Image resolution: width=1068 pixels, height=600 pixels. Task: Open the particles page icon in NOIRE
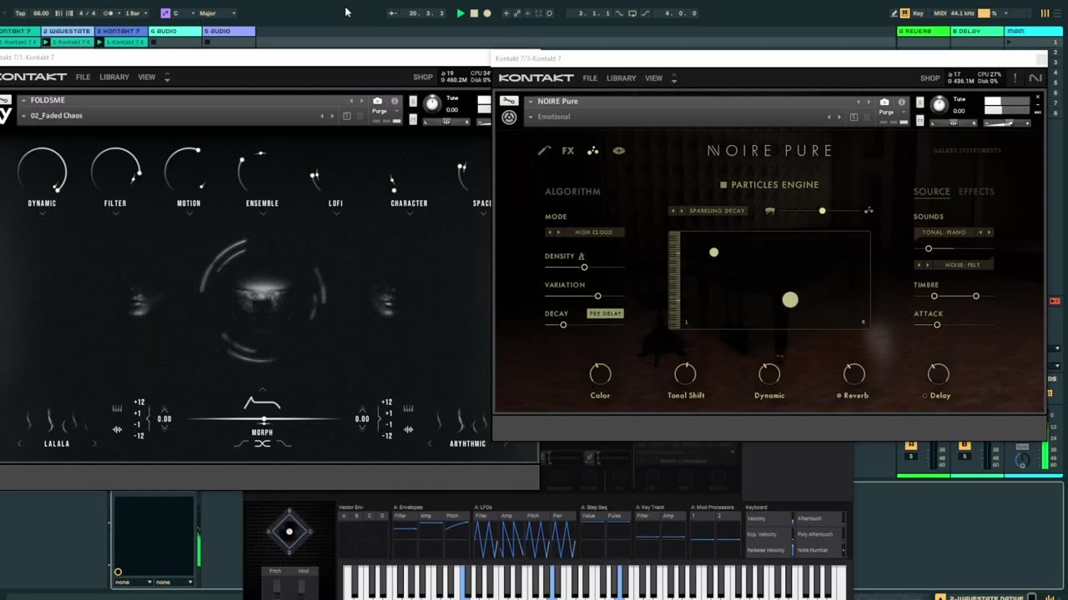point(593,151)
